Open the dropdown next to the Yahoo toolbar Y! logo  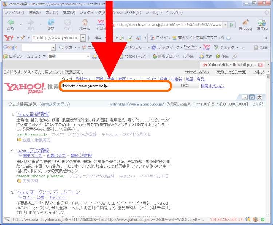[17, 38]
